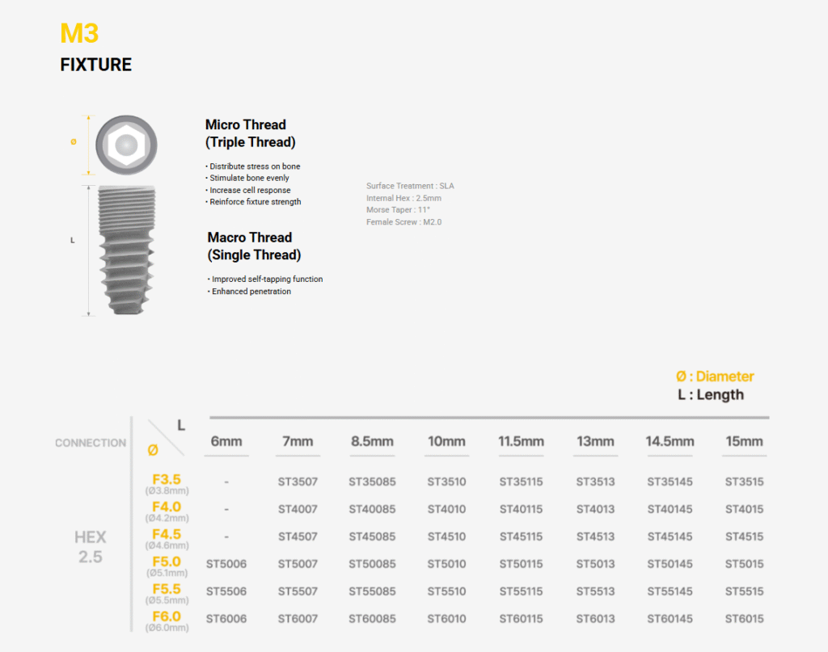Click product code ST40115
This screenshot has height=652, width=828.
click(521, 509)
